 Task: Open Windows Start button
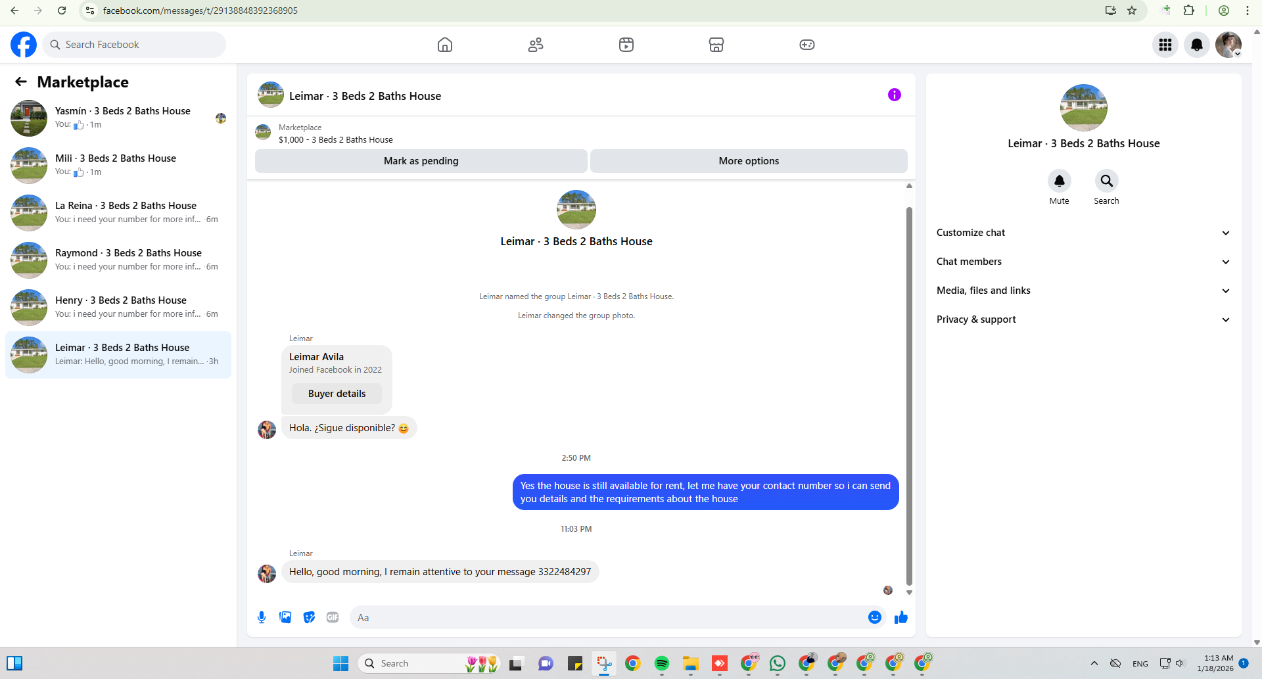tap(340, 663)
